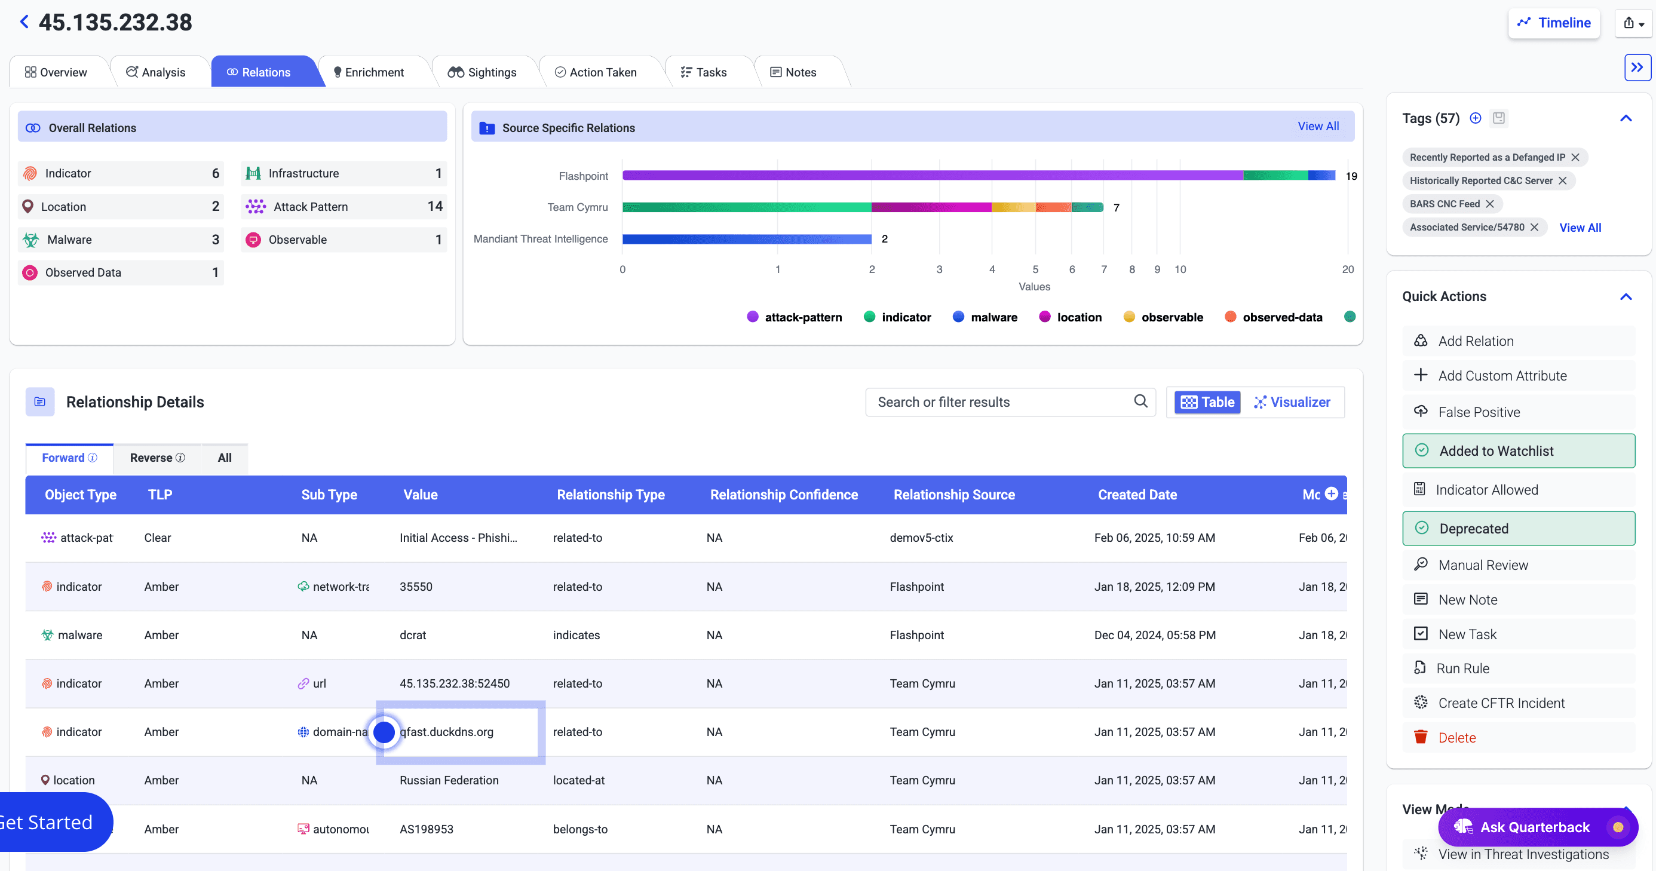Click the red Delete trash icon

pos(1421,737)
